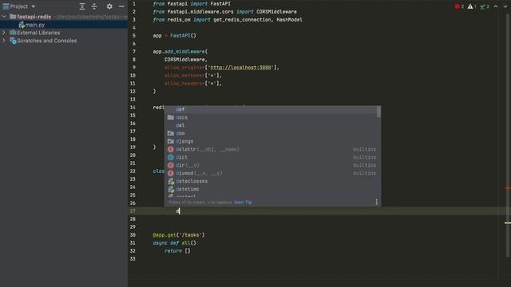
Task: Click the docs folder icon in suggestions
Action: click(x=170, y=117)
